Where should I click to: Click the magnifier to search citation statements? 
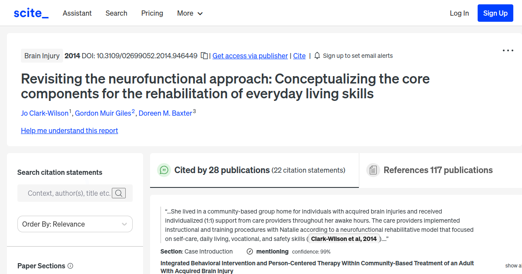coord(118,193)
